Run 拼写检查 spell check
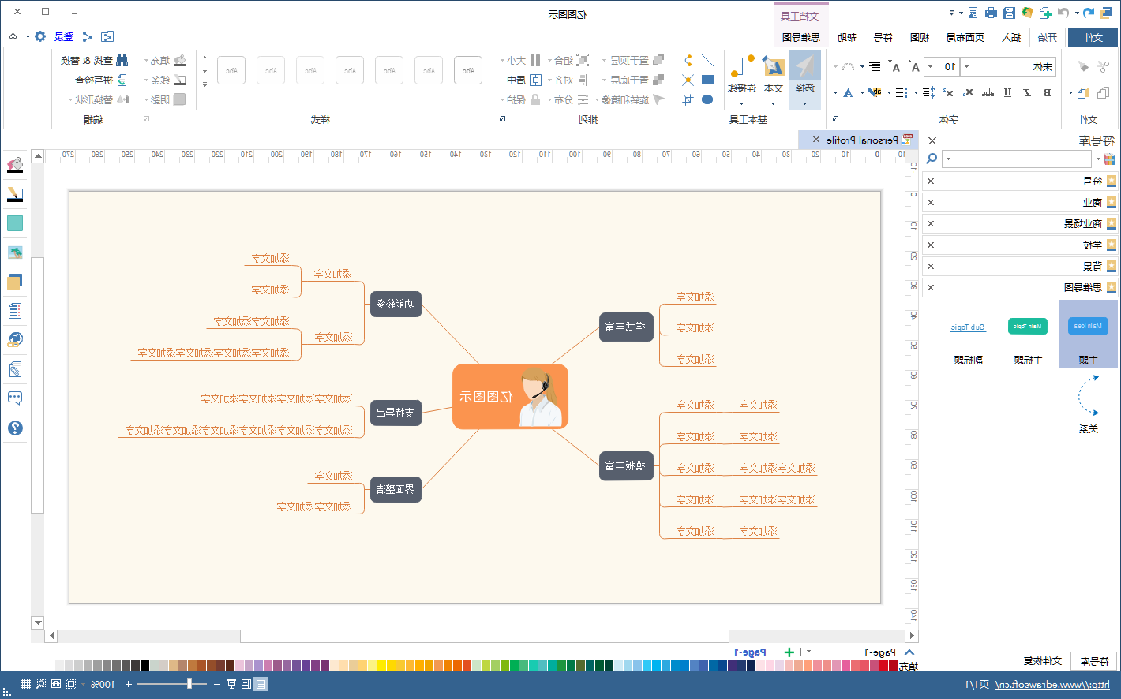Screen dimensions: 1121x699 (x=101, y=80)
